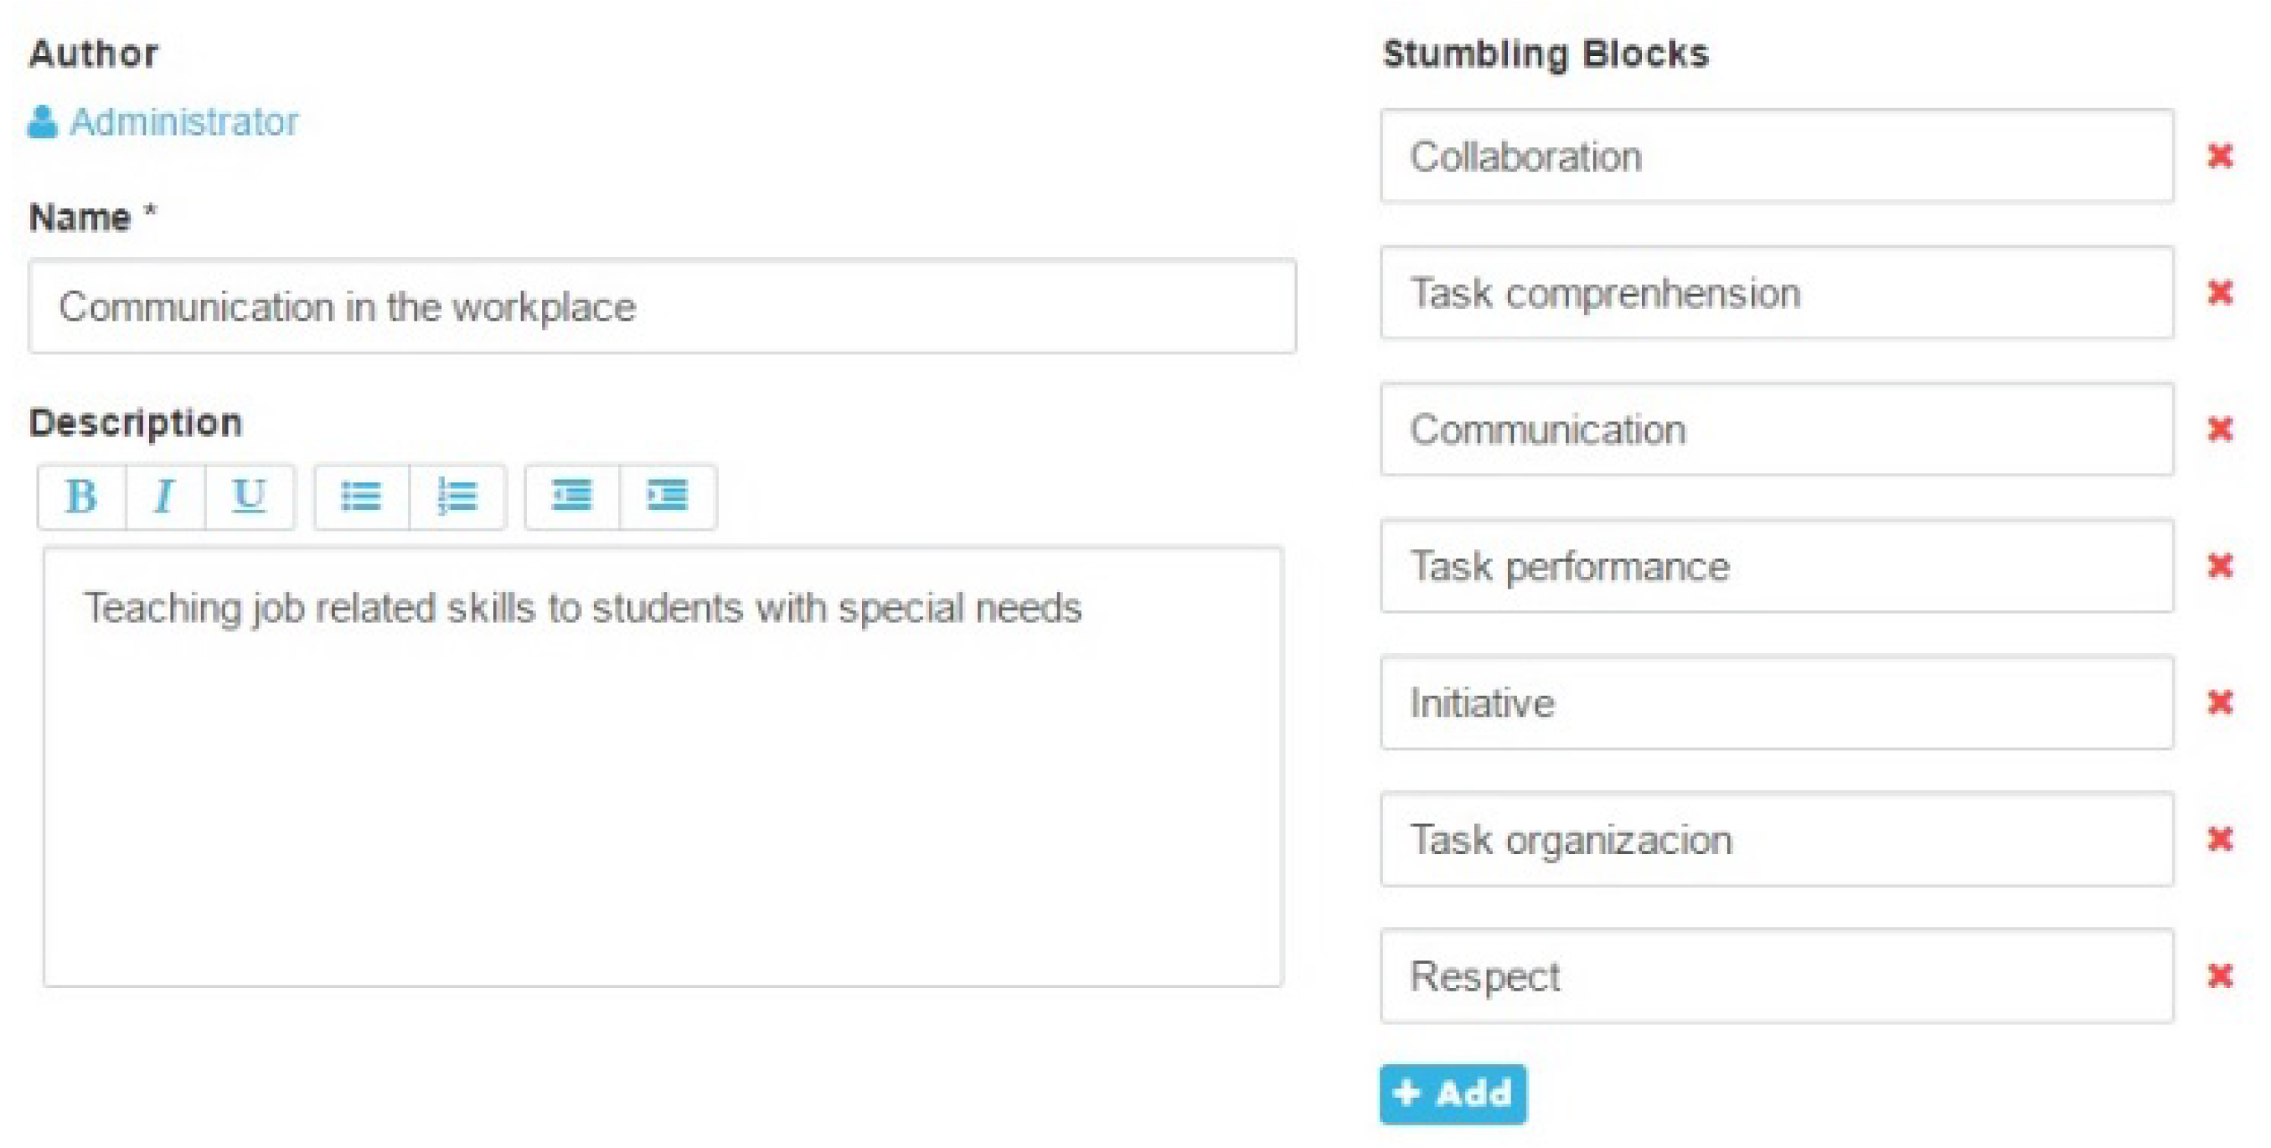Click into the Name input field
The width and height of the screenshot is (2271, 1148).
click(x=661, y=306)
